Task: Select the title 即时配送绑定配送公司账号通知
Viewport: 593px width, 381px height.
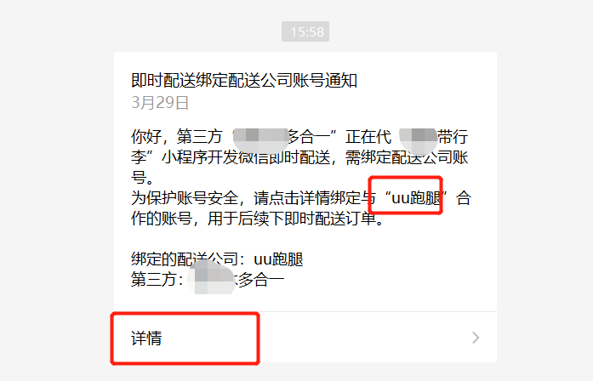Action: tap(244, 80)
